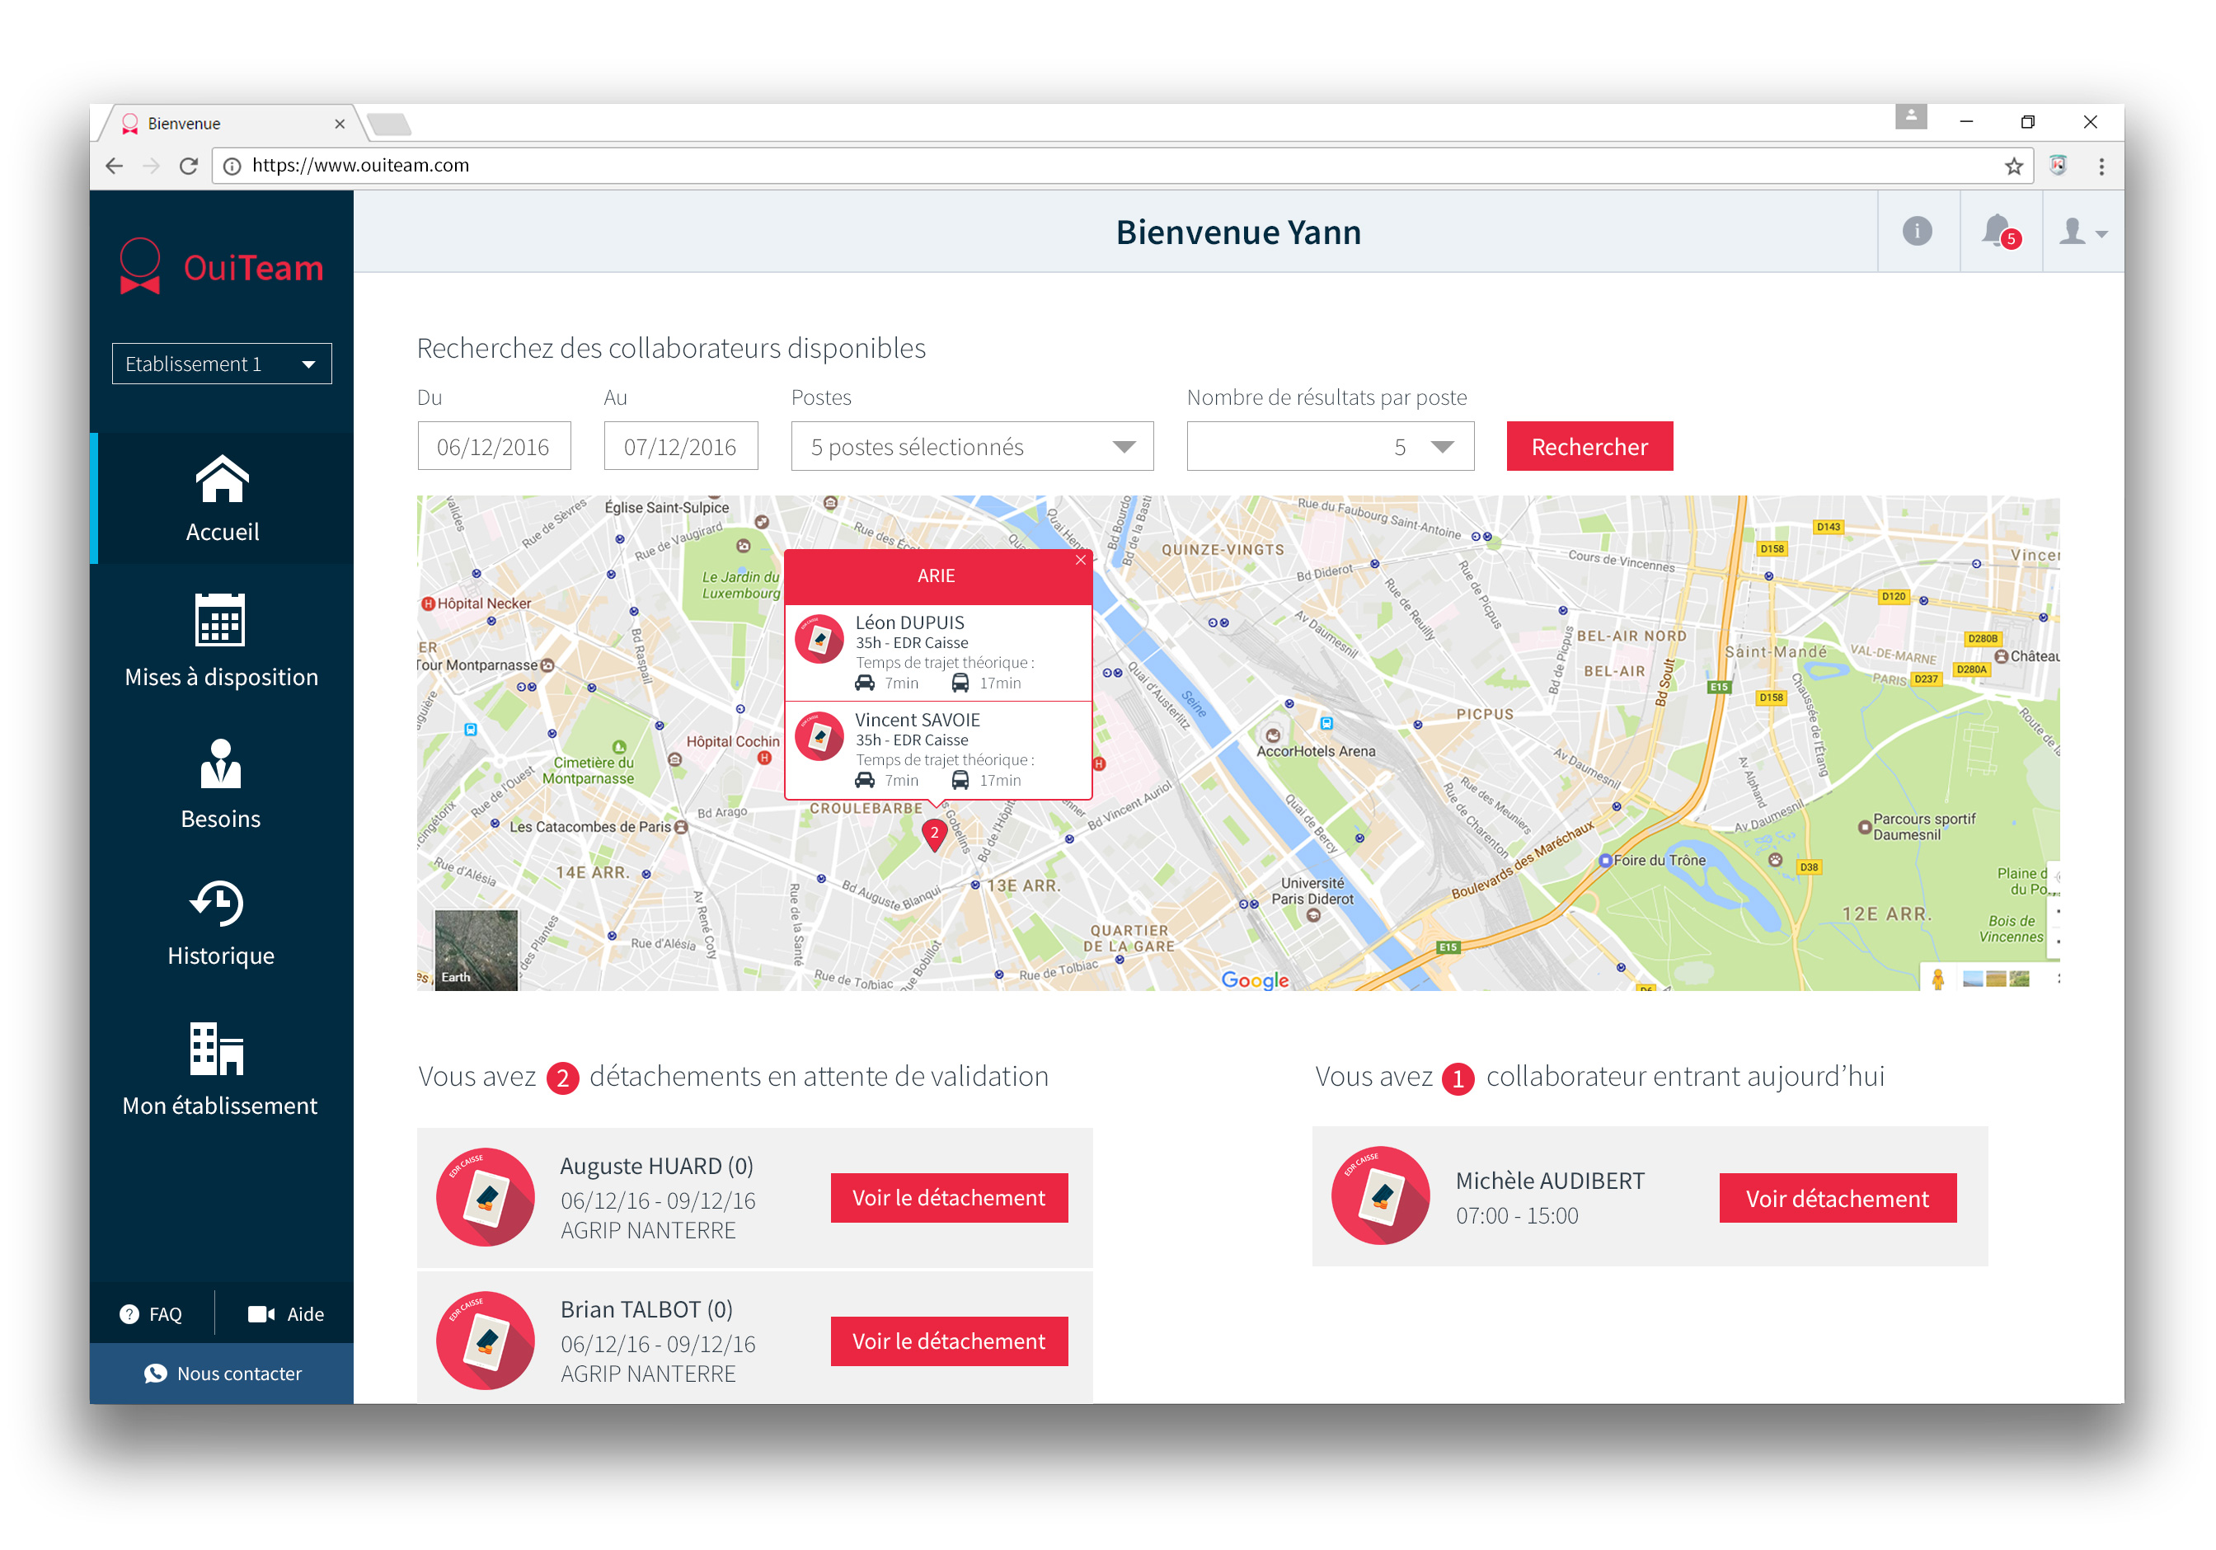The width and height of the screenshot is (2216, 1550).
Task: Close the ARIE map popup
Action: [1080, 560]
